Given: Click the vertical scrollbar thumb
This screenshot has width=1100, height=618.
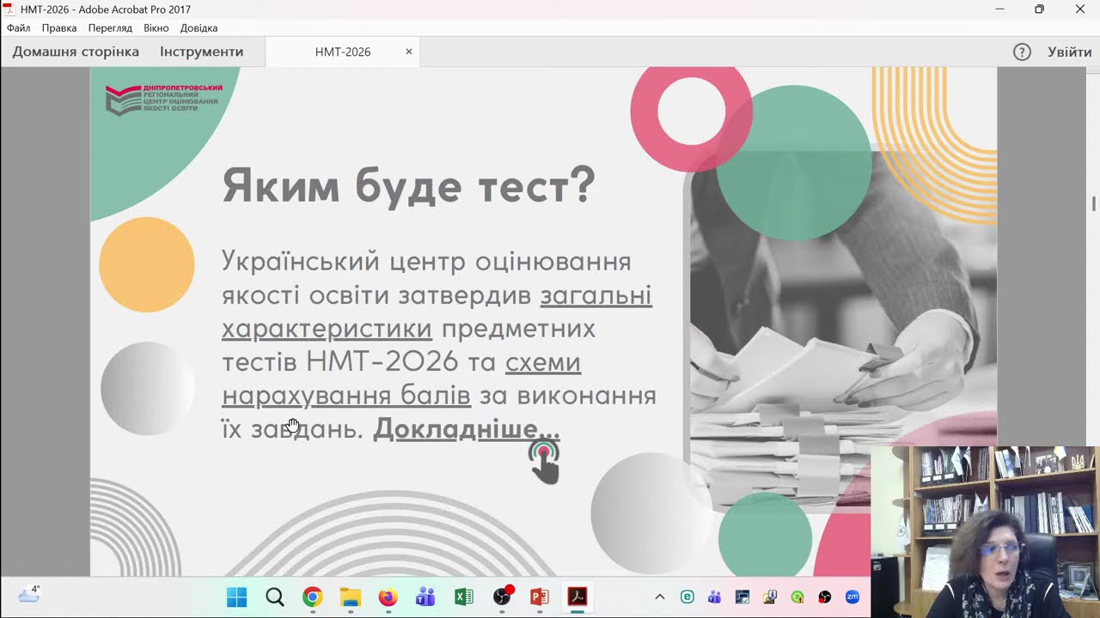Looking at the screenshot, I should (x=1094, y=203).
